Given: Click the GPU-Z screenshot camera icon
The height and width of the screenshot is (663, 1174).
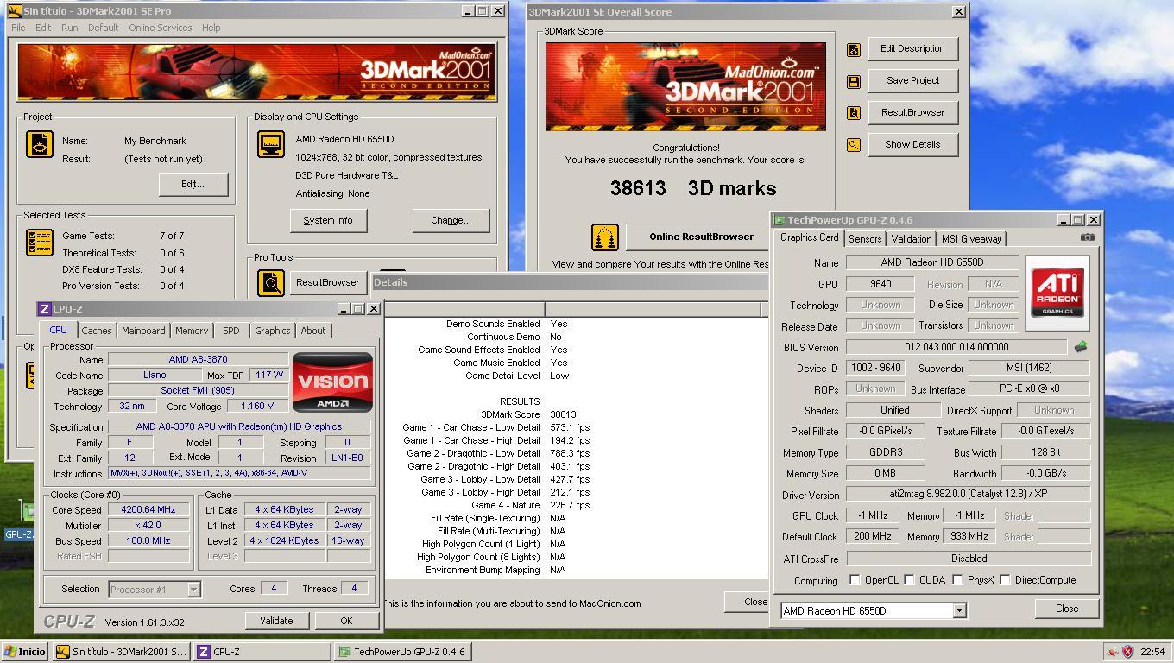Looking at the screenshot, I should (x=1087, y=237).
